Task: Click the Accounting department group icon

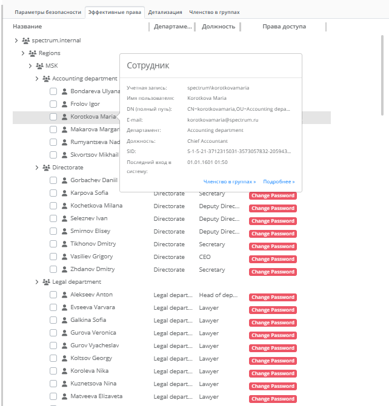Action: (46, 79)
